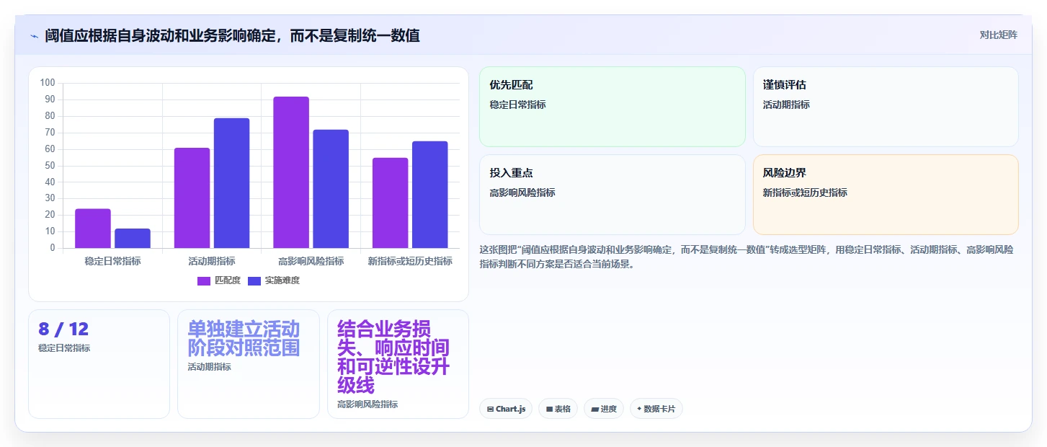Click the x-axis label 活动期指标

(212, 261)
